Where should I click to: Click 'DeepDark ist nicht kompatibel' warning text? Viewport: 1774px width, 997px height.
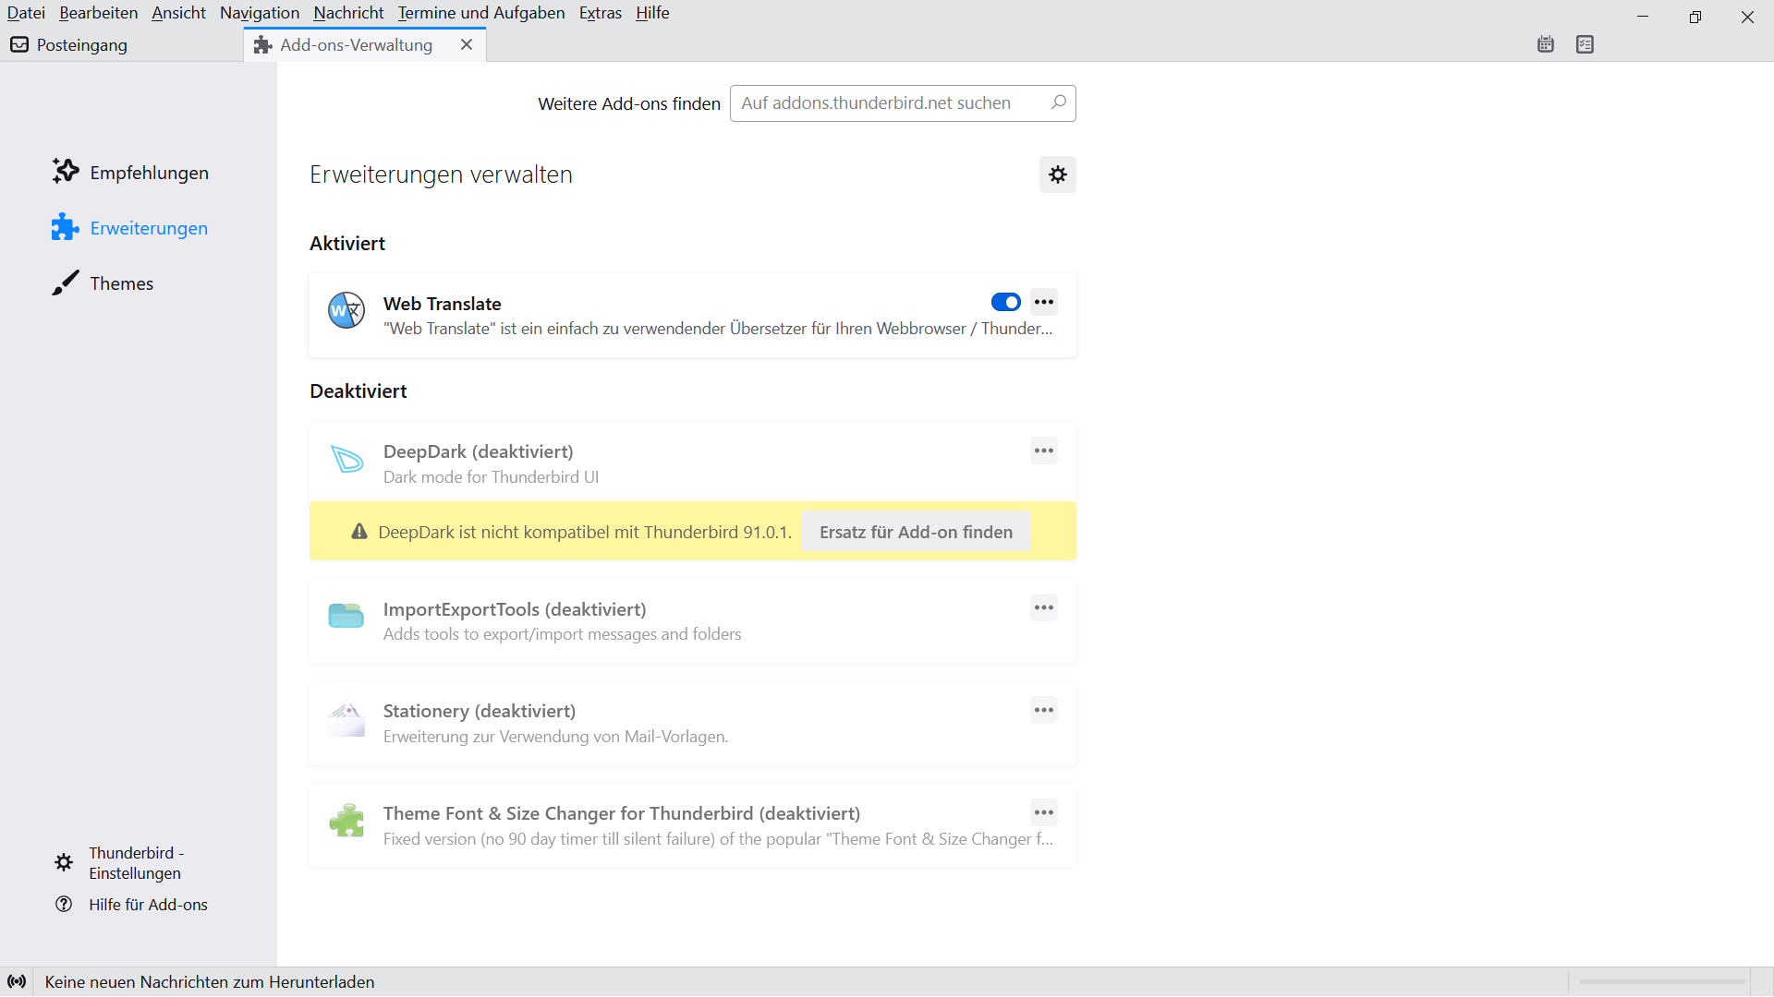click(x=585, y=532)
